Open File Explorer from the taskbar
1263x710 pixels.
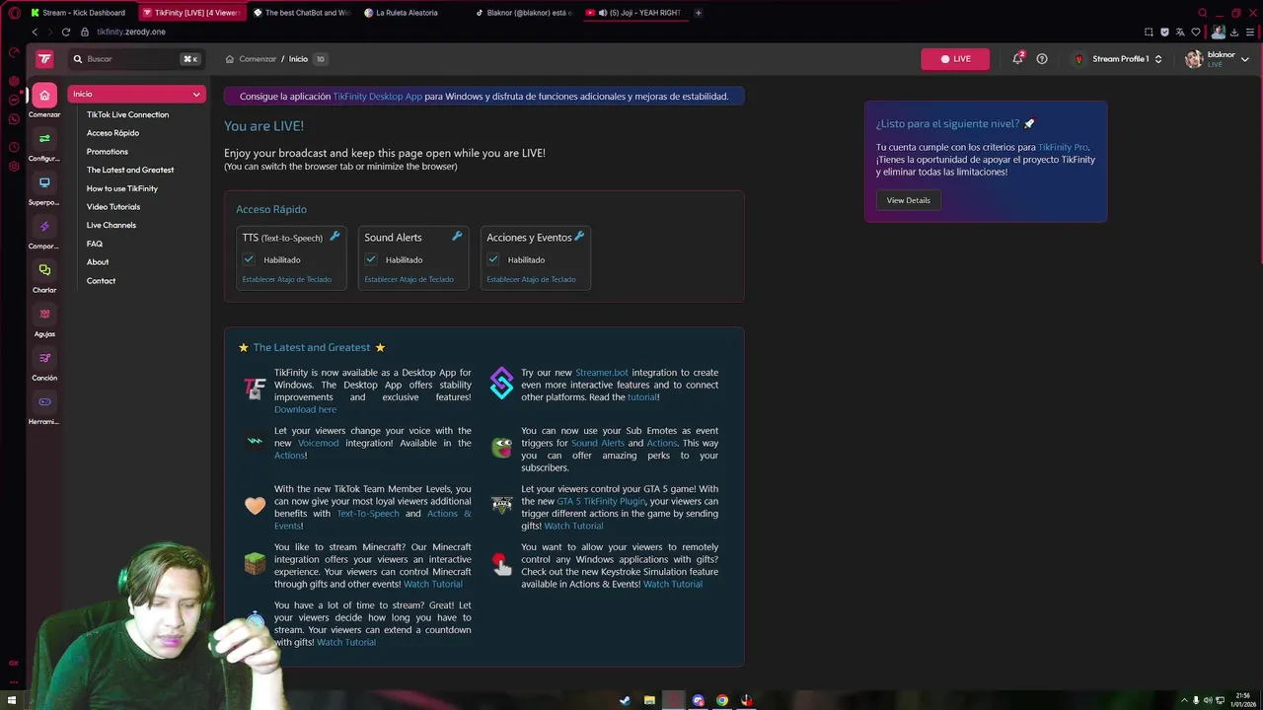click(x=649, y=700)
